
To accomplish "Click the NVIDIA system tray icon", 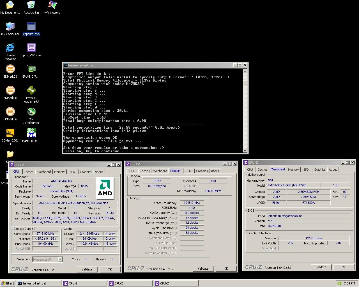I will pos(339,283).
